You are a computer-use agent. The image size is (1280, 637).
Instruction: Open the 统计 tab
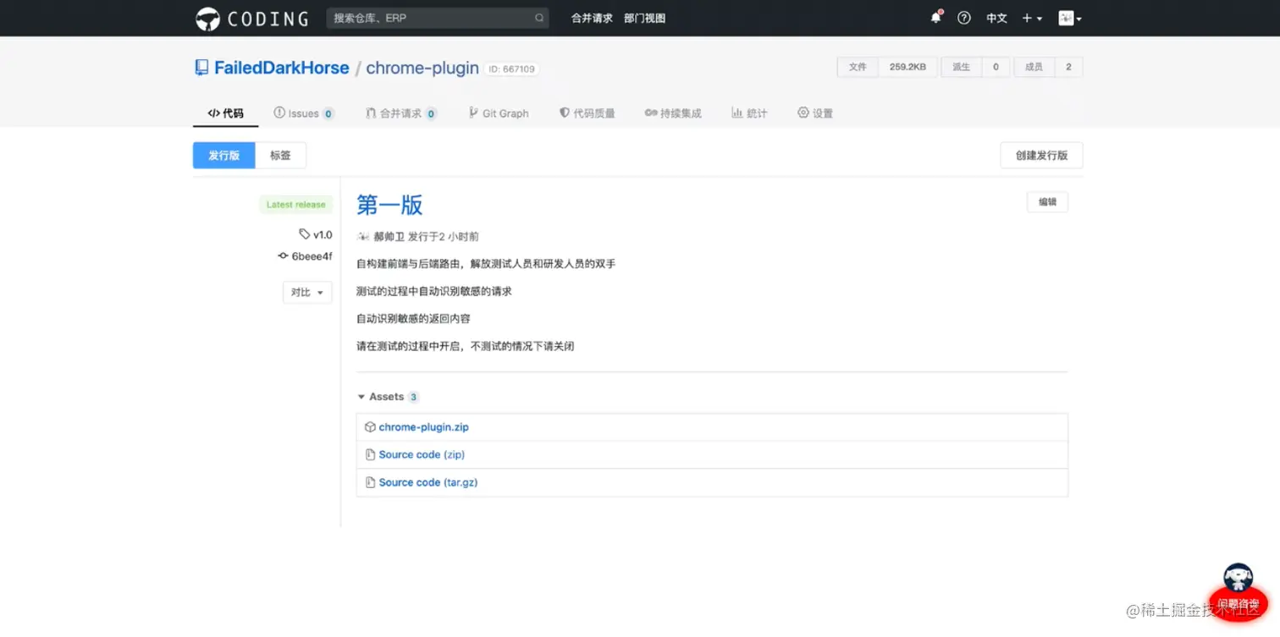(749, 113)
